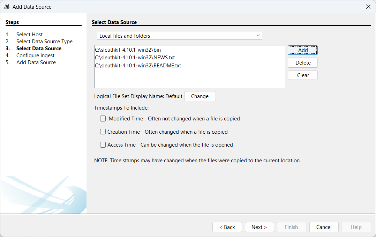Tick the Creation Time checkbox
The height and width of the screenshot is (237, 376).
(x=103, y=132)
